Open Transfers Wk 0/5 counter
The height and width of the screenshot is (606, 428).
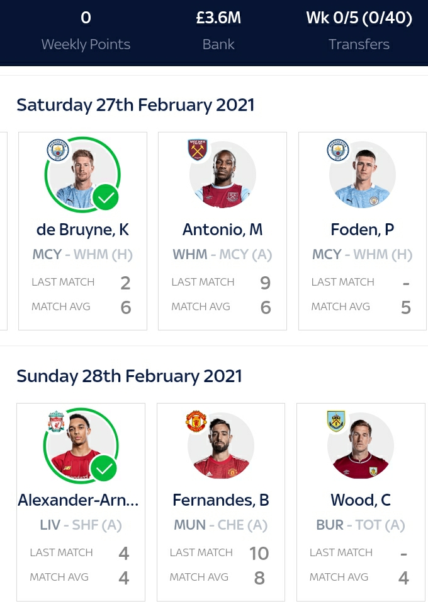pos(359,31)
